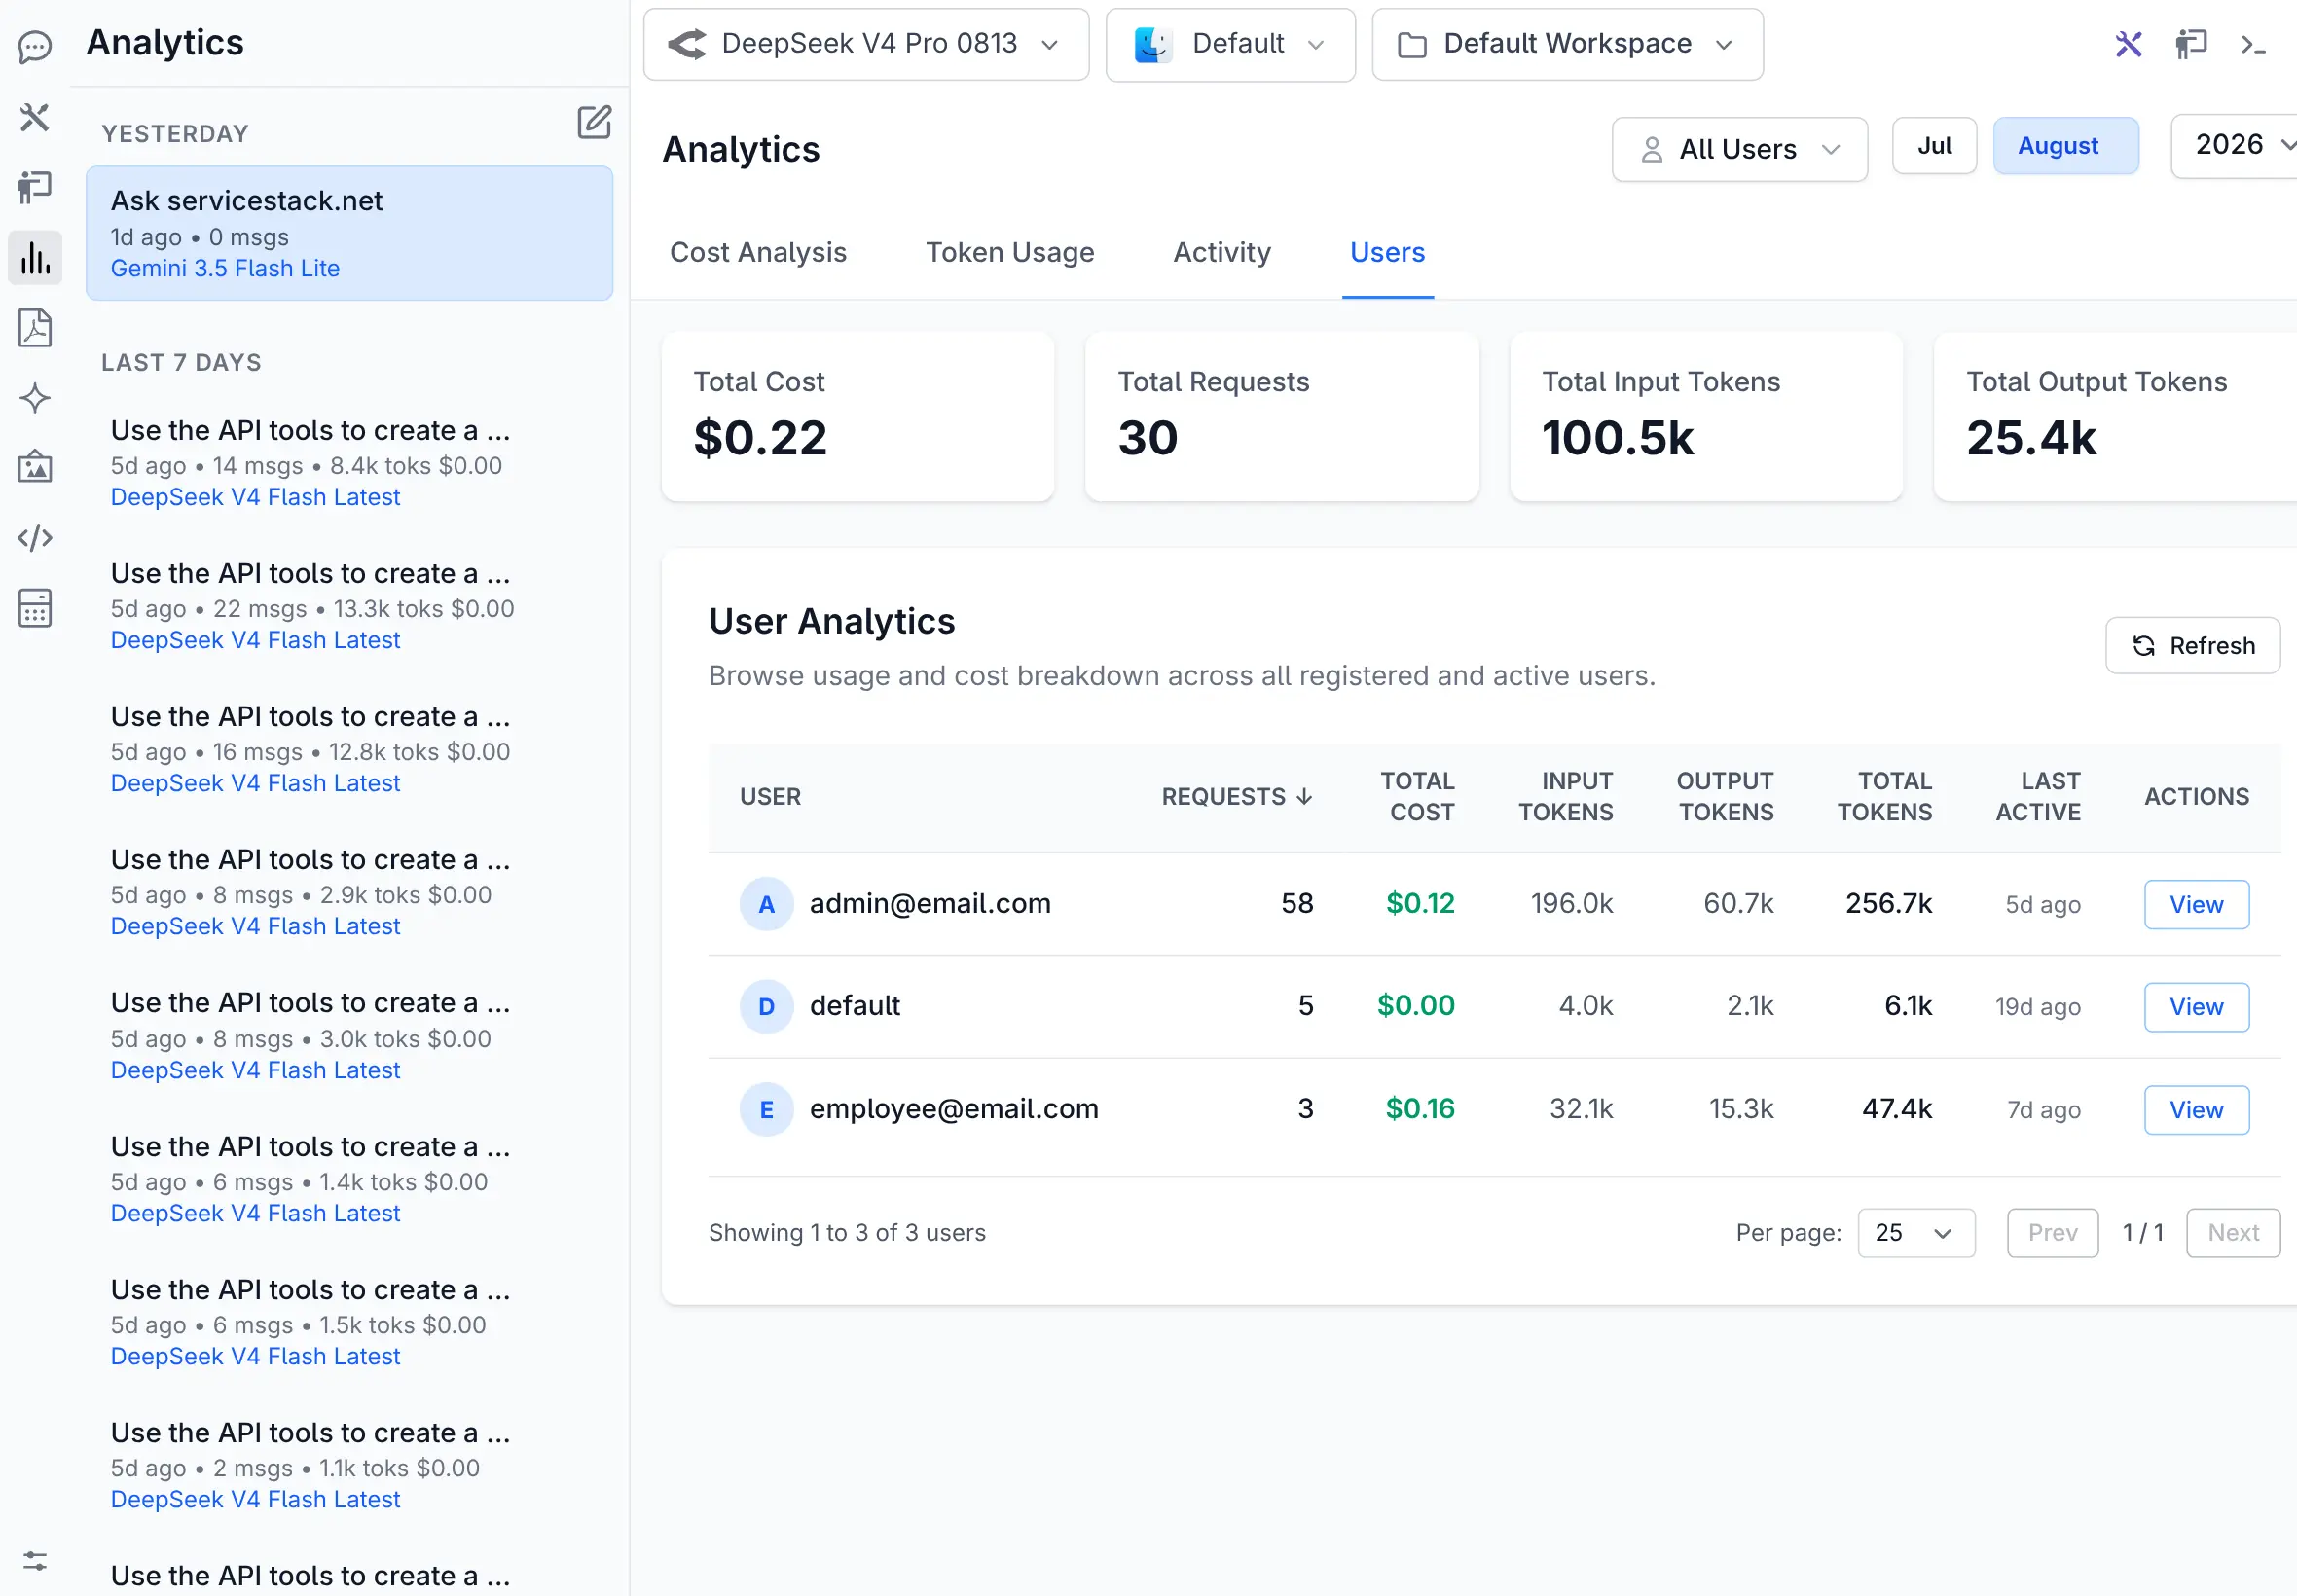Start a new chat with the compose icon
This screenshot has width=2297, height=1596.
594,123
